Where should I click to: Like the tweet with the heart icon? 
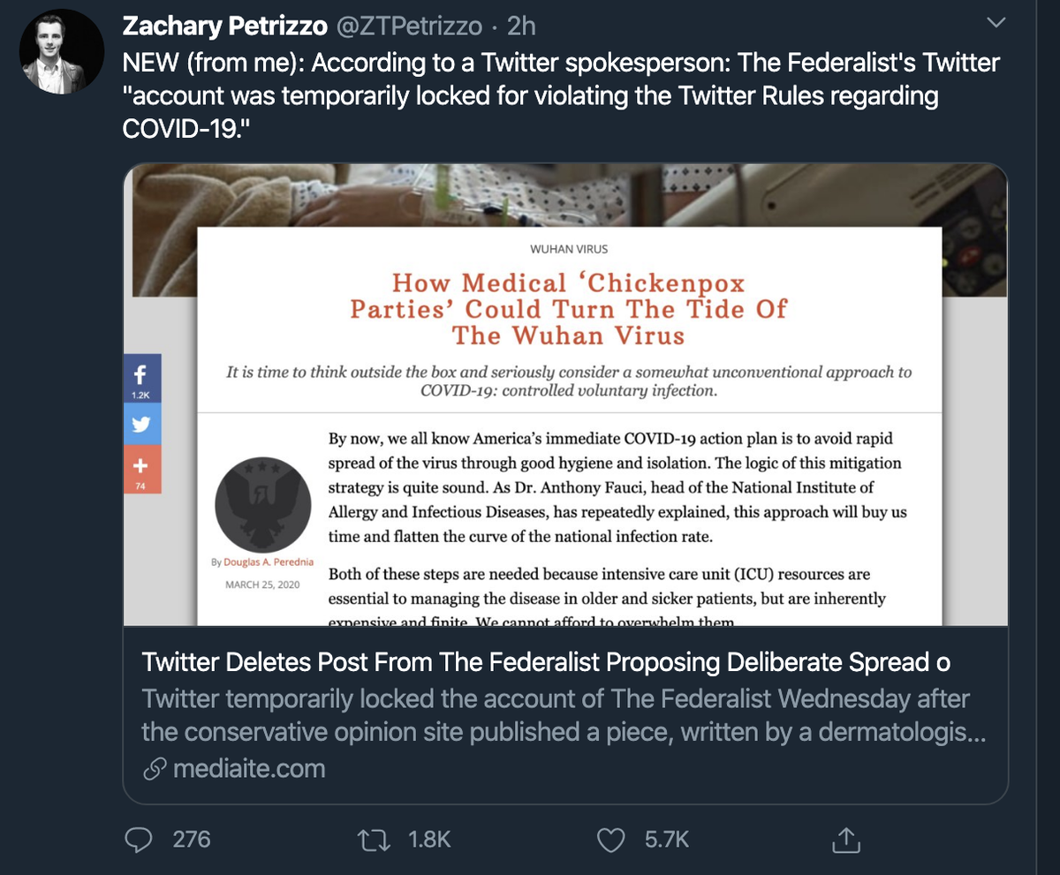(611, 839)
